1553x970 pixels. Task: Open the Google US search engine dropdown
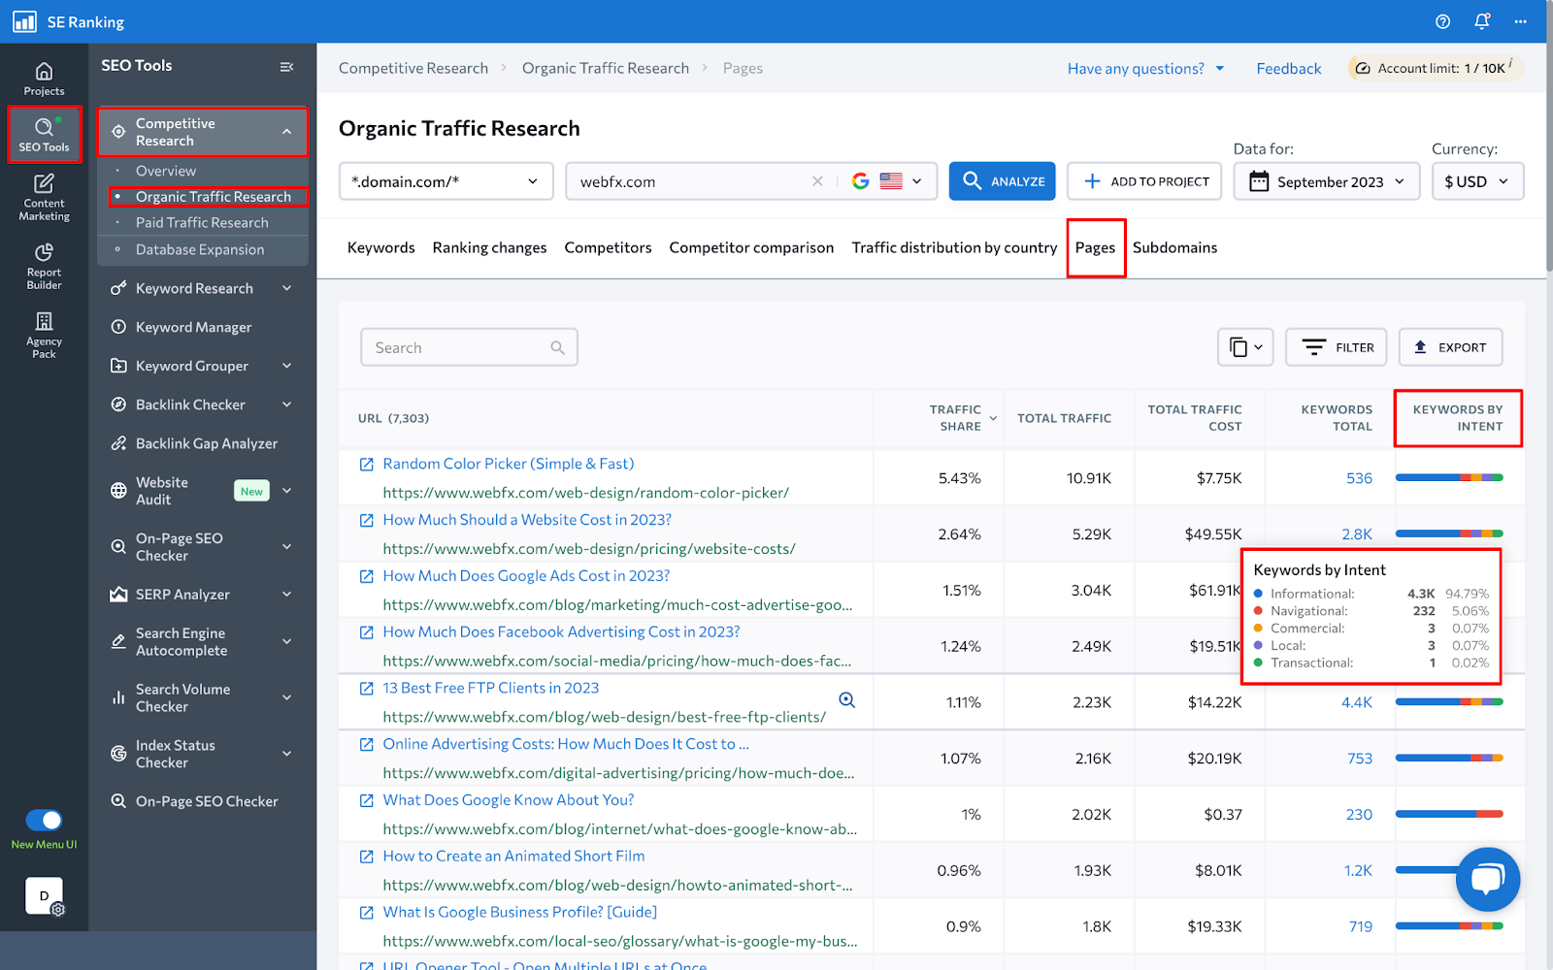point(887,181)
